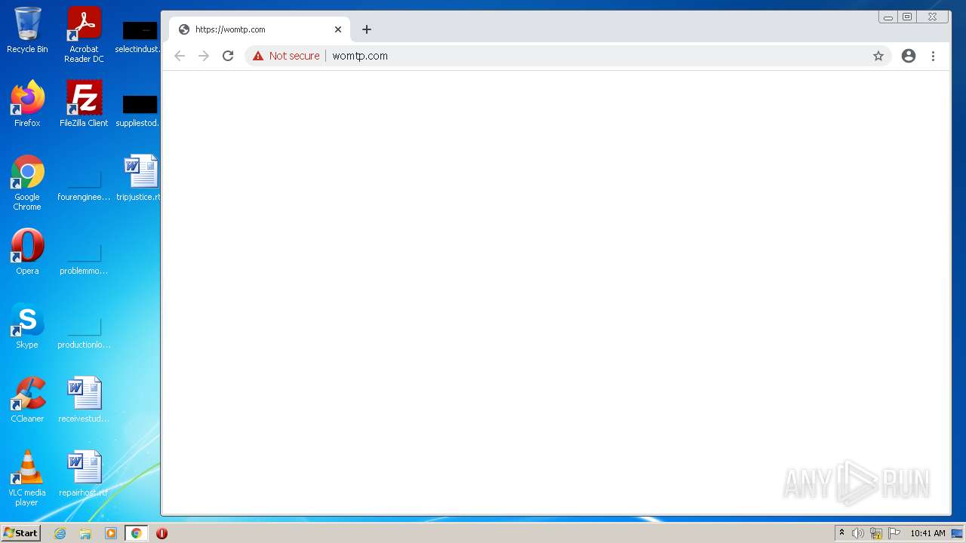This screenshot has height=543, width=966.
Task: Select the selectindust desktop file
Action: pos(140,36)
